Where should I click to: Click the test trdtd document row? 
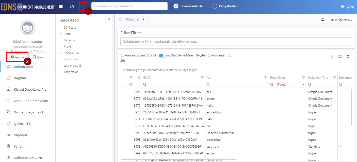pos(236,147)
